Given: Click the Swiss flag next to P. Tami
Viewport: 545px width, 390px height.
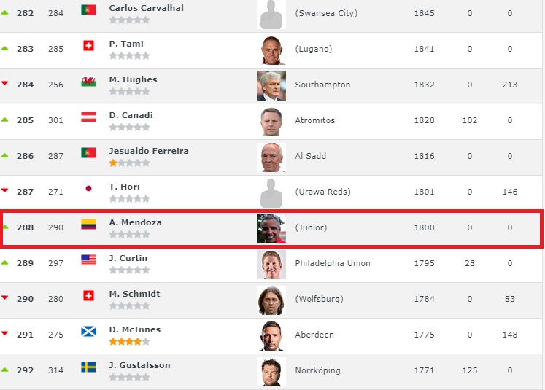Looking at the screenshot, I should [x=88, y=47].
